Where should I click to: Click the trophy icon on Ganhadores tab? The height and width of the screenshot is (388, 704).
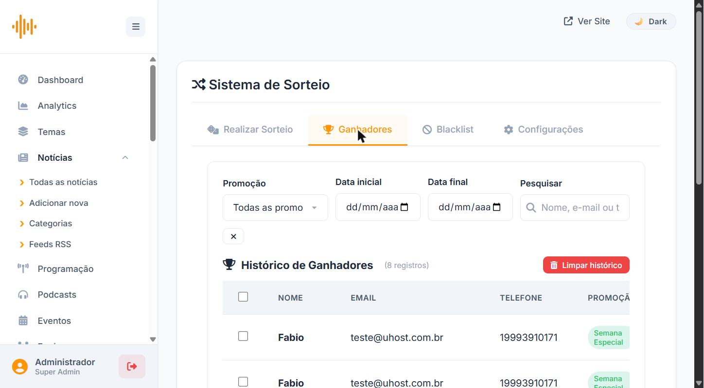click(x=328, y=130)
